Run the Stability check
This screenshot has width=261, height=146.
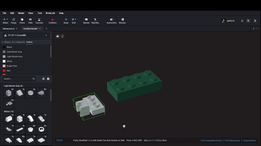tap(95, 21)
